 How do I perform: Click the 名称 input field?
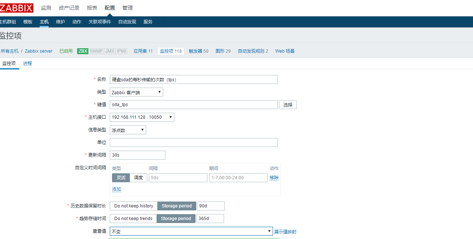[194, 79]
